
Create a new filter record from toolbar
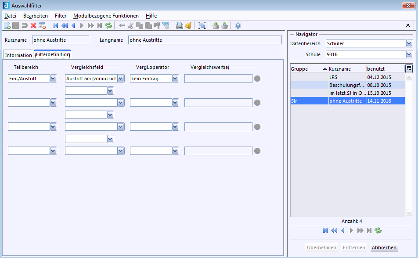pyautogui.click(x=7, y=25)
